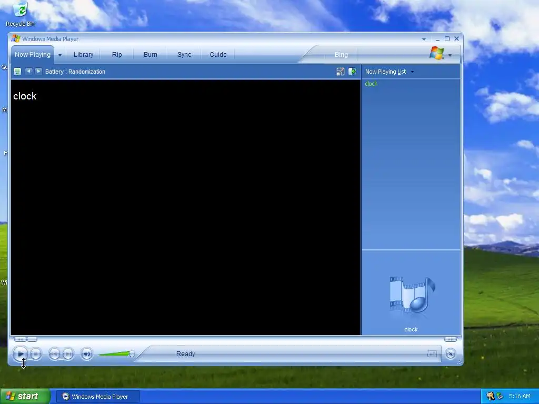The width and height of the screenshot is (539, 404).
Task: Click the media album art thumbnail
Action: (412, 296)
